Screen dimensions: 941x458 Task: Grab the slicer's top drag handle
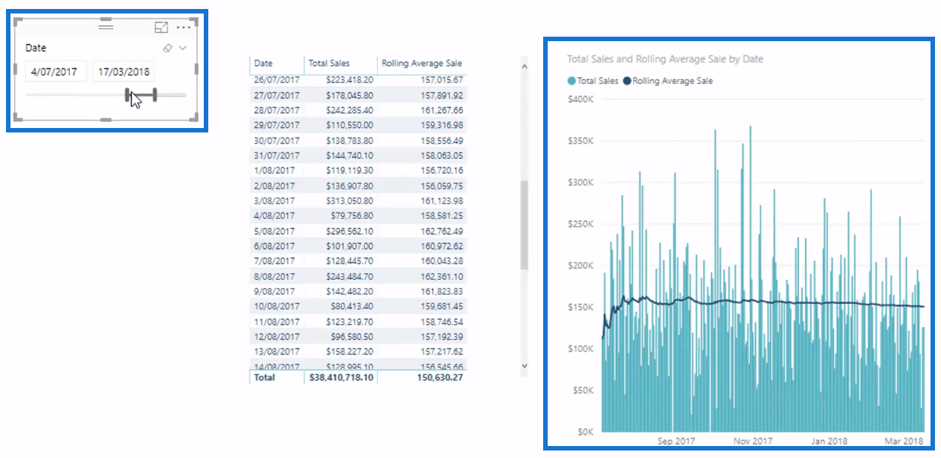click(106, 26)
